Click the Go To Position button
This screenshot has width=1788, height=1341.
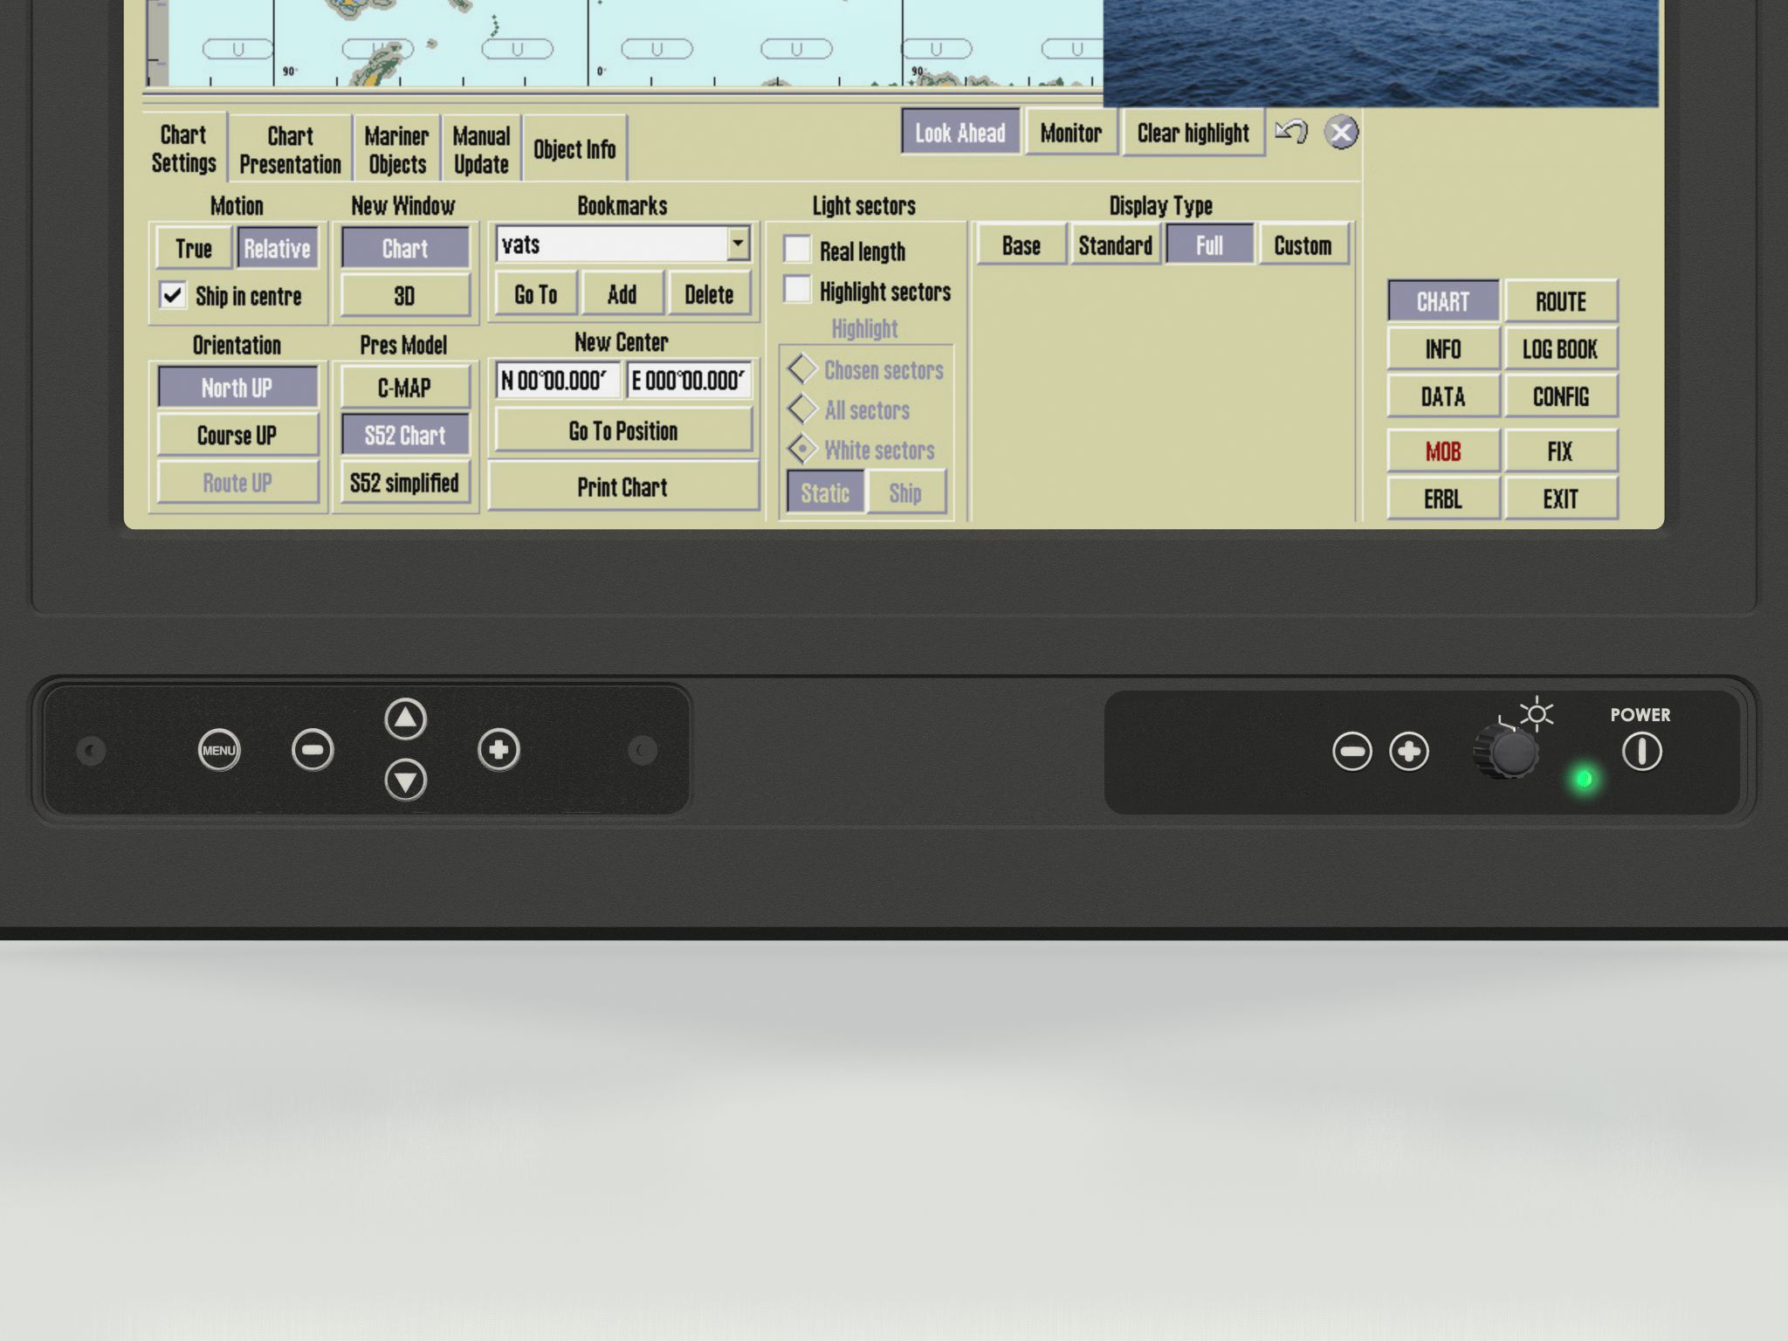point(622,430)
